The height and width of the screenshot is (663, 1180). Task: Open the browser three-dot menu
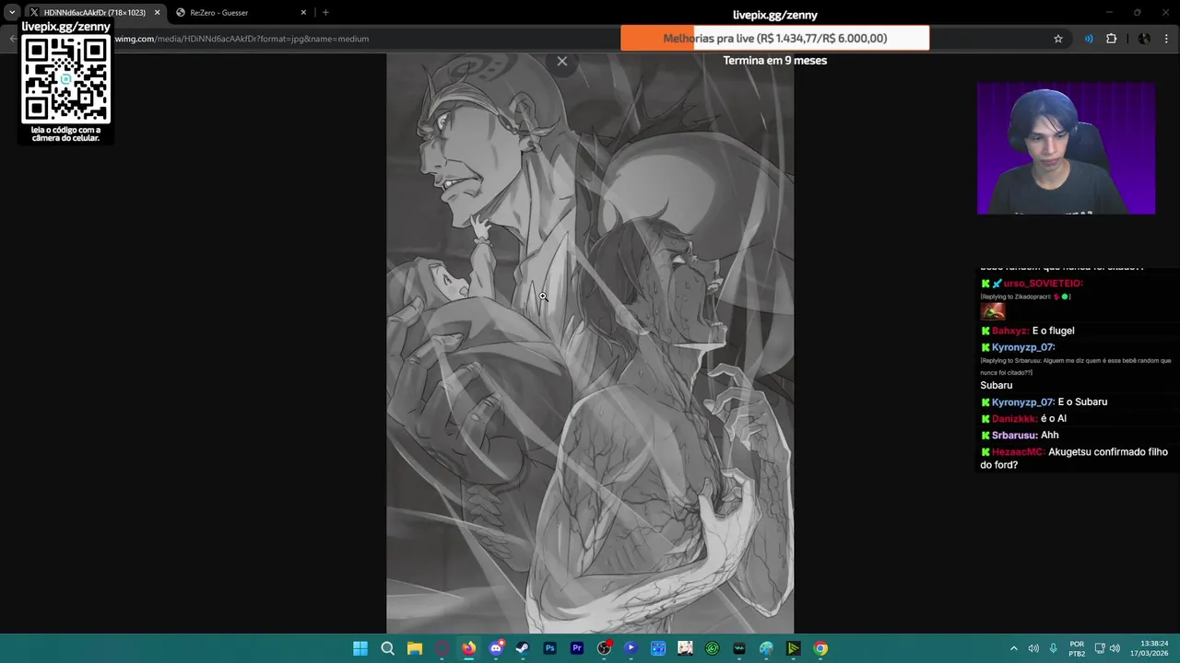pos(1167,39)
